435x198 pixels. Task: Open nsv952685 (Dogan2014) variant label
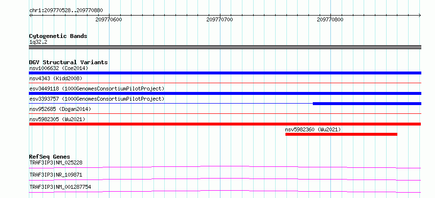click(x=60, y=109)
